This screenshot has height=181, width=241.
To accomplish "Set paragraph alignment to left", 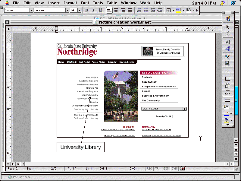I will pyautogui.click(x=109, y=10).
